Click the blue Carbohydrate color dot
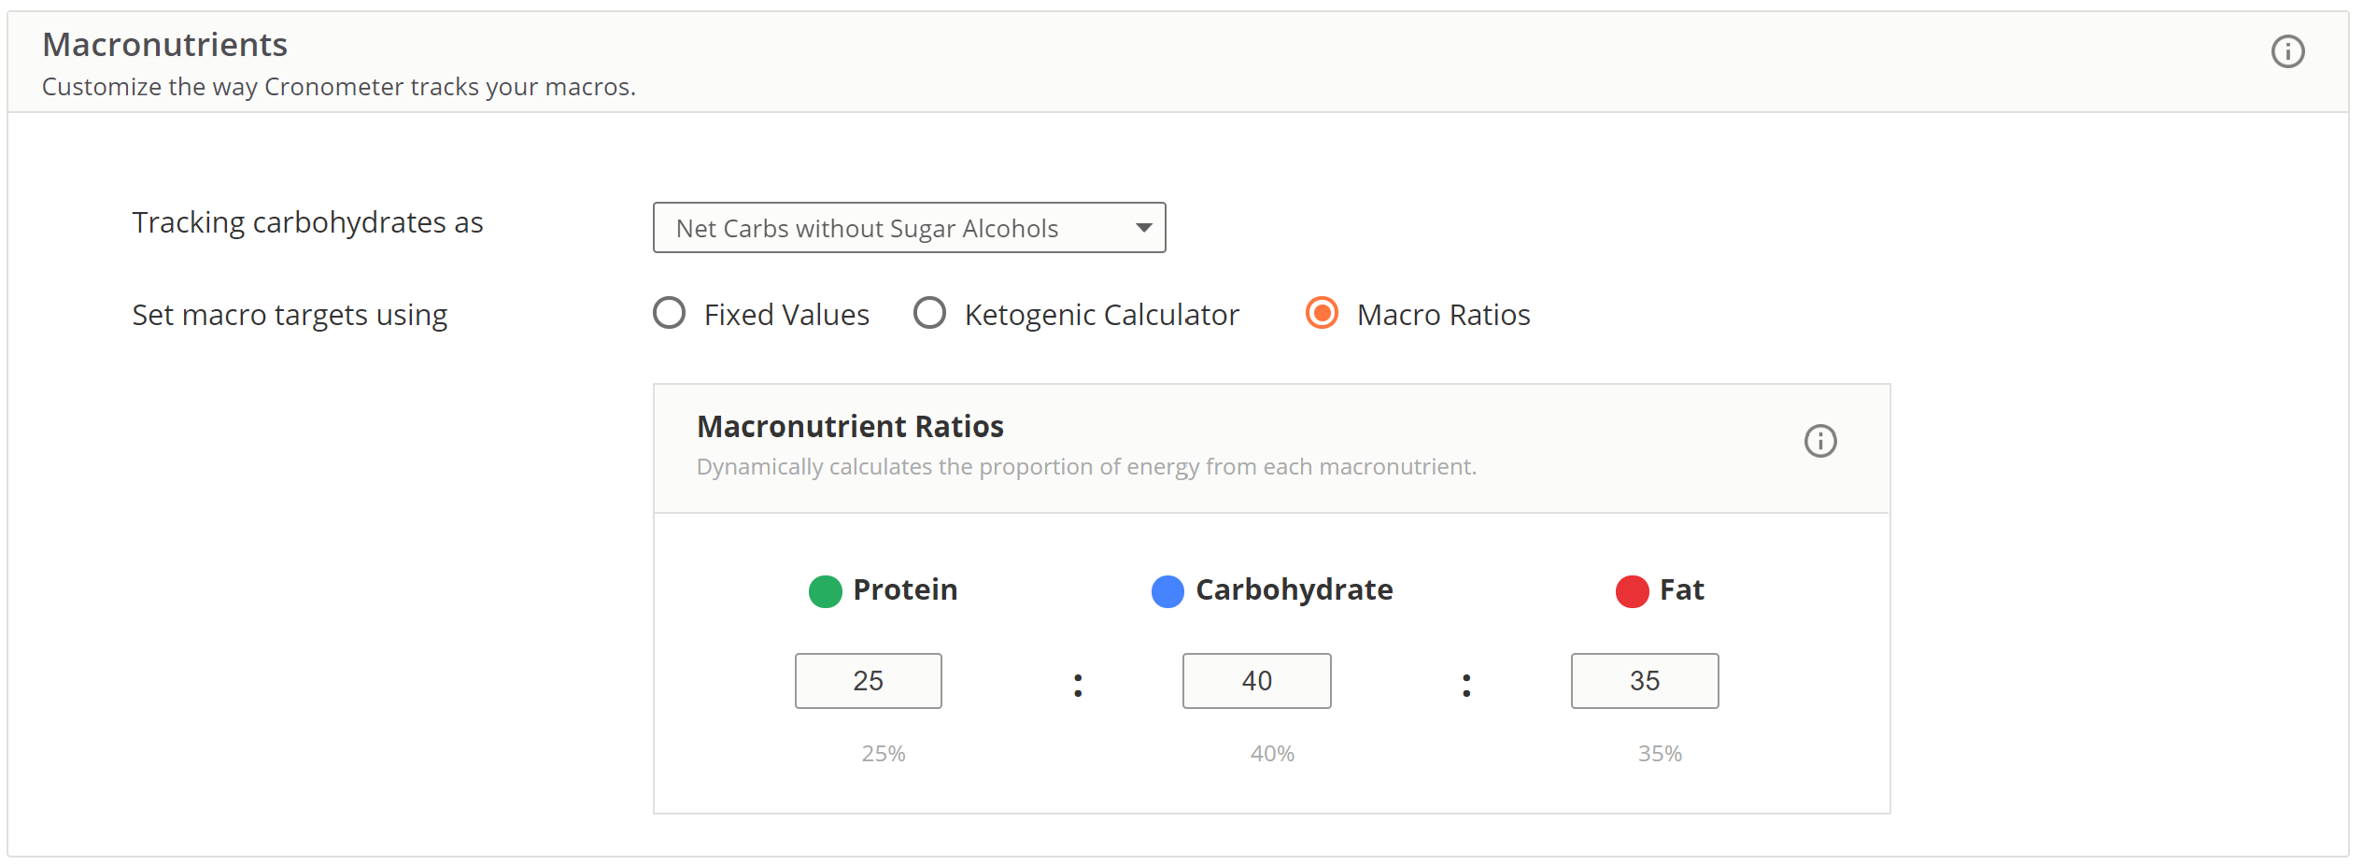This screenshot has height=865, width=2363. pyautogui.click(x=1167, y=591)
